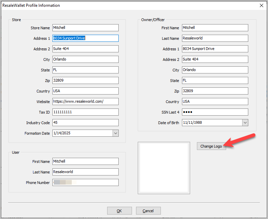Dismiss with the Cancel button
Screen dimensions: 268x219
coord(148,210)
